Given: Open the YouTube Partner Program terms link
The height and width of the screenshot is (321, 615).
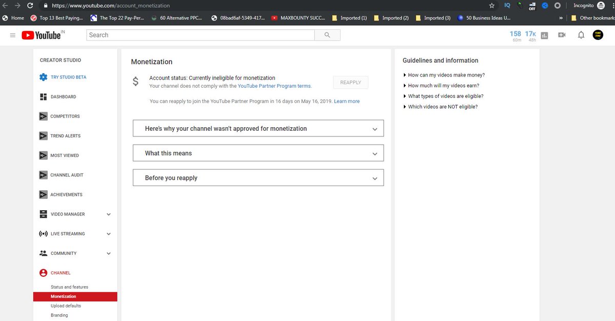Looking at the screenshot, I should 274,86.
